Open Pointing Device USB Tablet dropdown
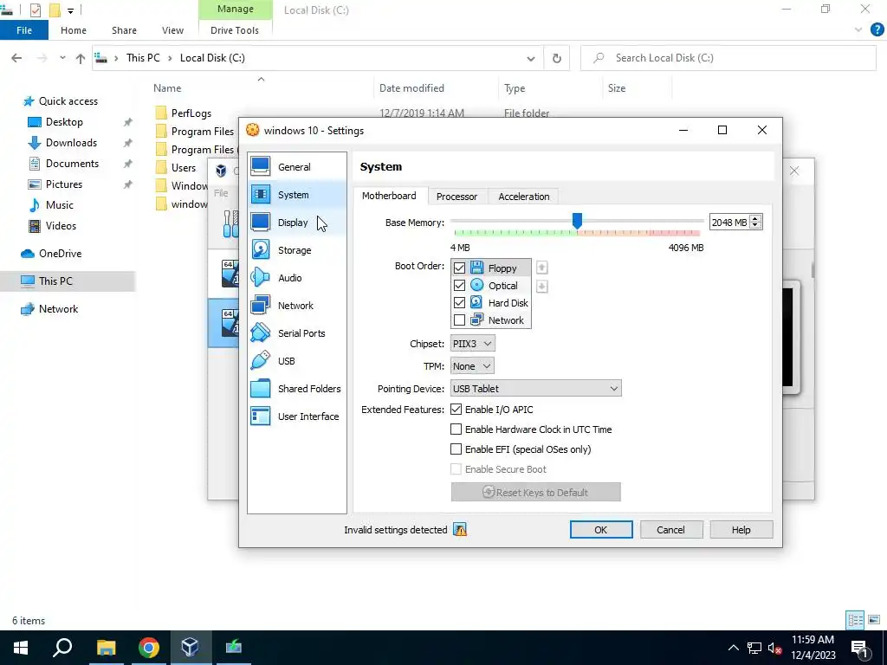The width and height of the screenshot is (887, 665). pos(535,389)
